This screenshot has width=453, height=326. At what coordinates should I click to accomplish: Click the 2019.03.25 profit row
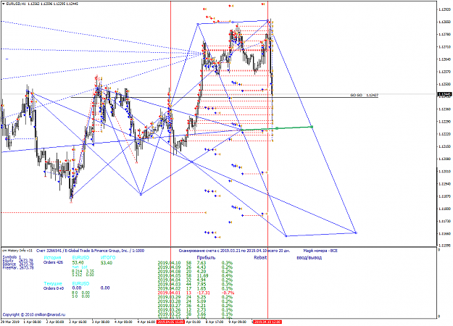coord(195,314)
